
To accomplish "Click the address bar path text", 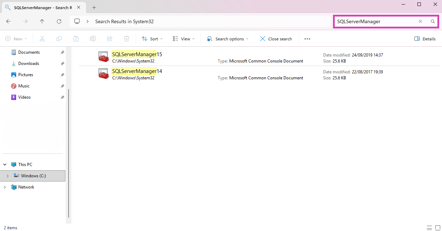I will point(124,21).
